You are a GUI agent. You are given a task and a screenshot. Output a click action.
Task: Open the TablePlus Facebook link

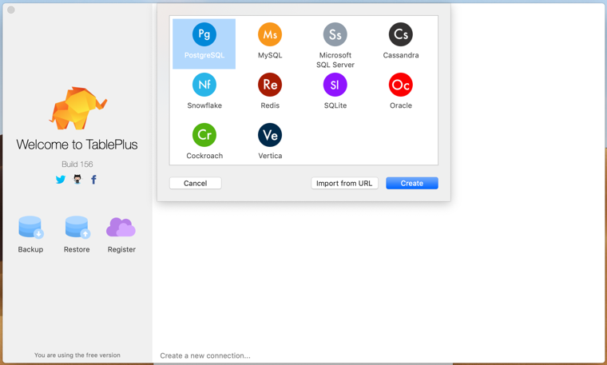[x=93, y=180]
